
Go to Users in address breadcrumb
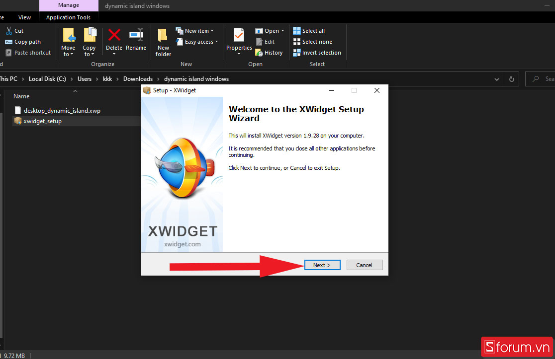point(85,79)
